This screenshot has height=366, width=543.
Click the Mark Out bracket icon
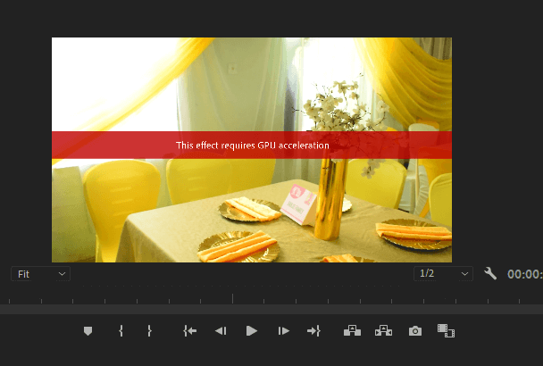click(149, 331)
